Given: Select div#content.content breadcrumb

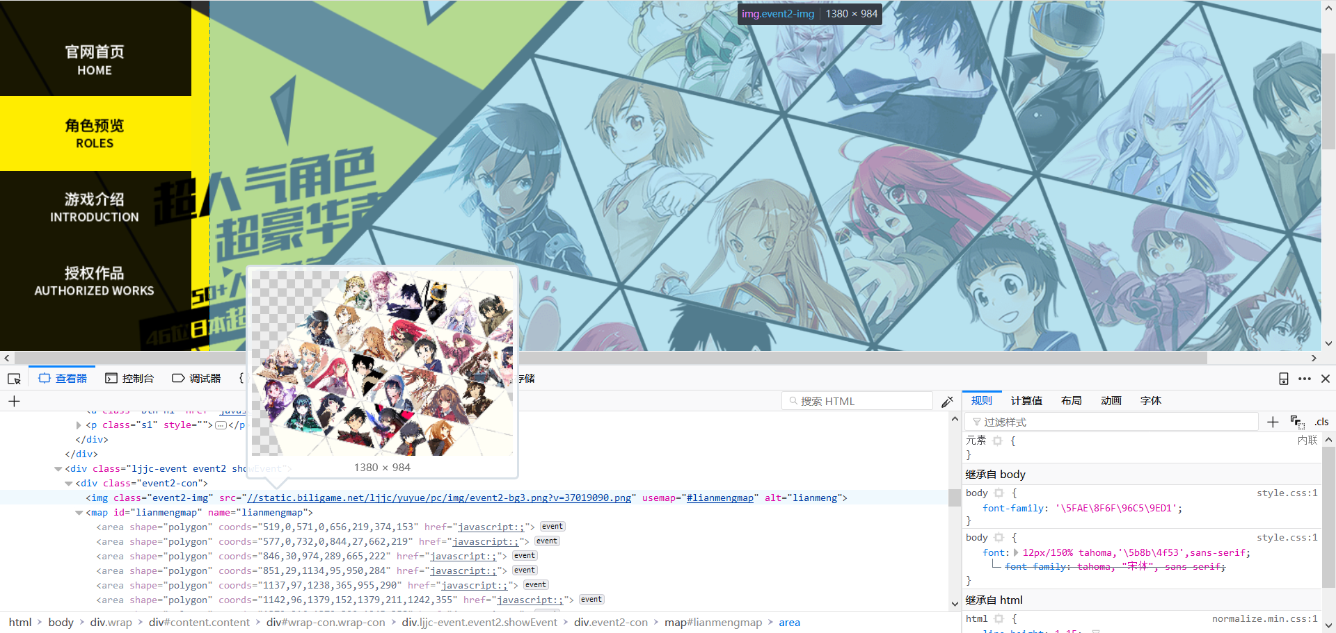Looking at the screenshot, I should 199,623.
